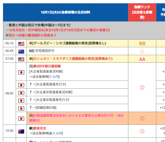Click 米)カシュカリ：ミネアポリス連銀総裁の発言 text
The width and height of the screenshot is (165, 142).
[x=71, y=59]
